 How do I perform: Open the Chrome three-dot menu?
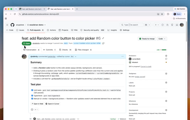185,14
